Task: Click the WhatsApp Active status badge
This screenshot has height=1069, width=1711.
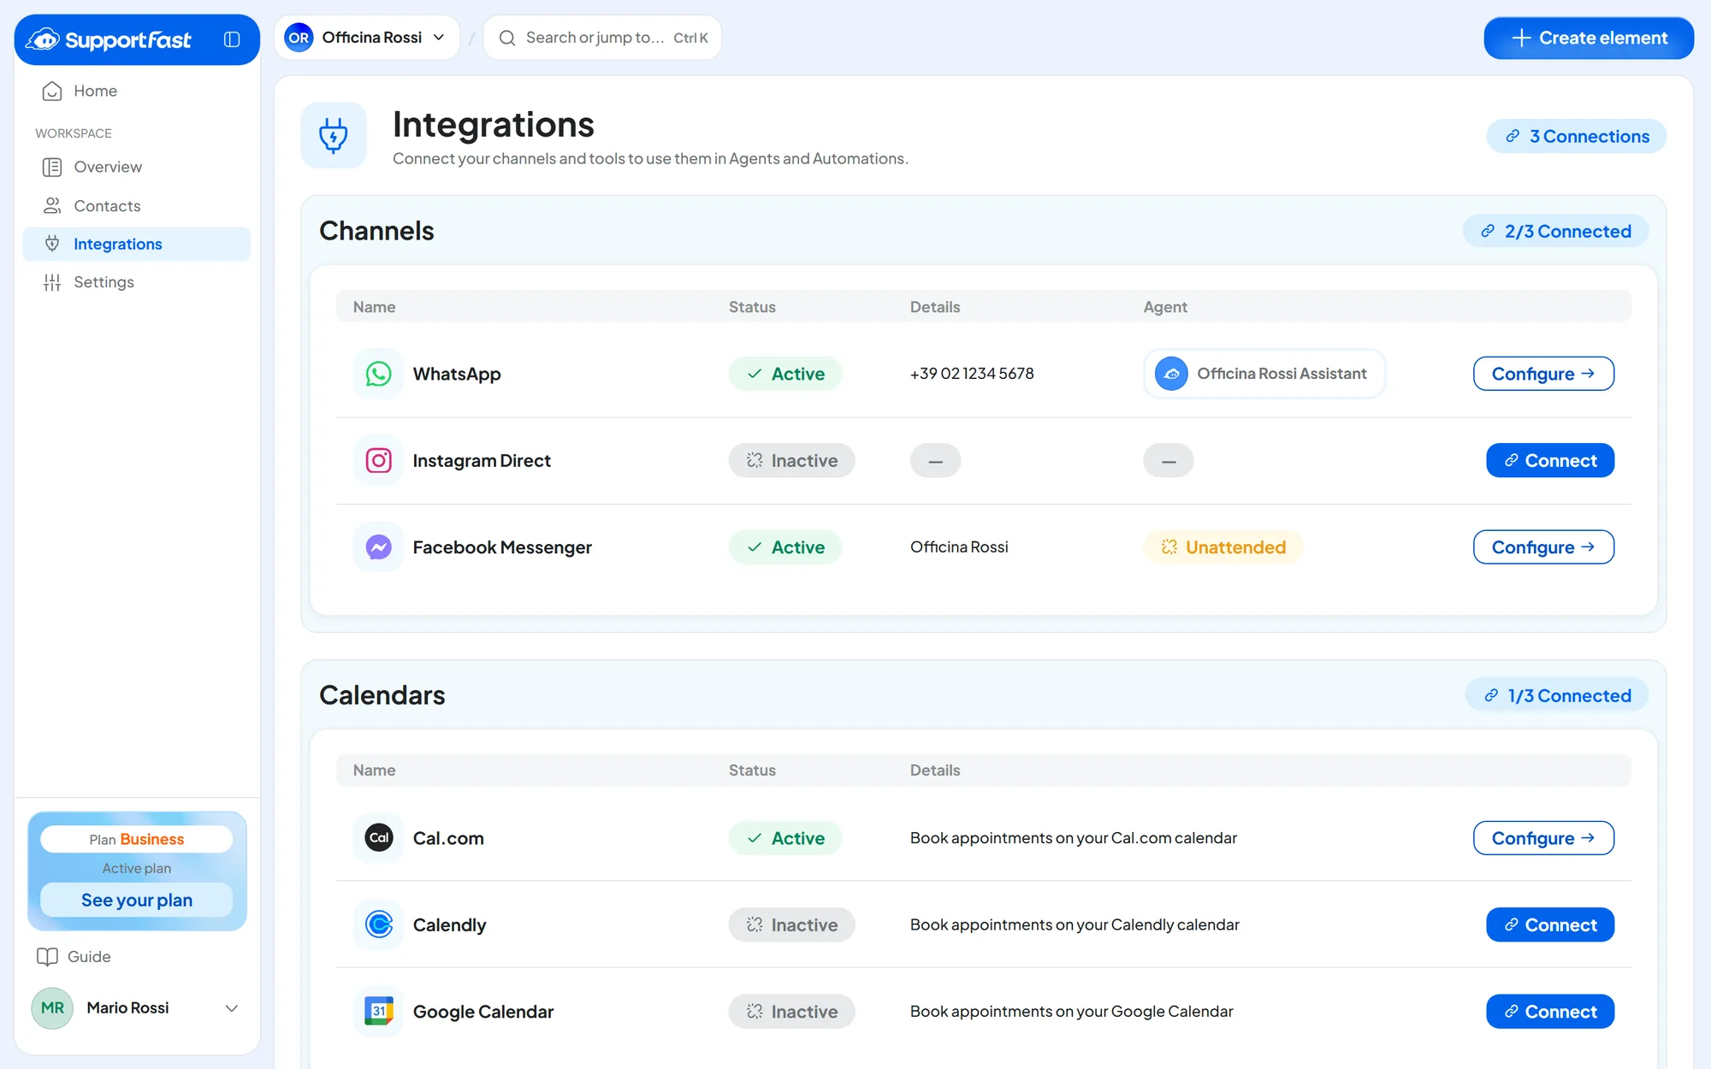Action: coord(785,374)
